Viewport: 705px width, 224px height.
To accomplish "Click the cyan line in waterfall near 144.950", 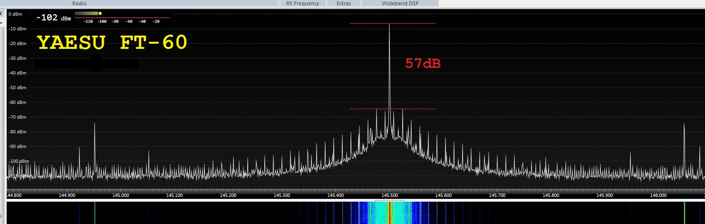I will pyautogui.click(x=95, y=213).
